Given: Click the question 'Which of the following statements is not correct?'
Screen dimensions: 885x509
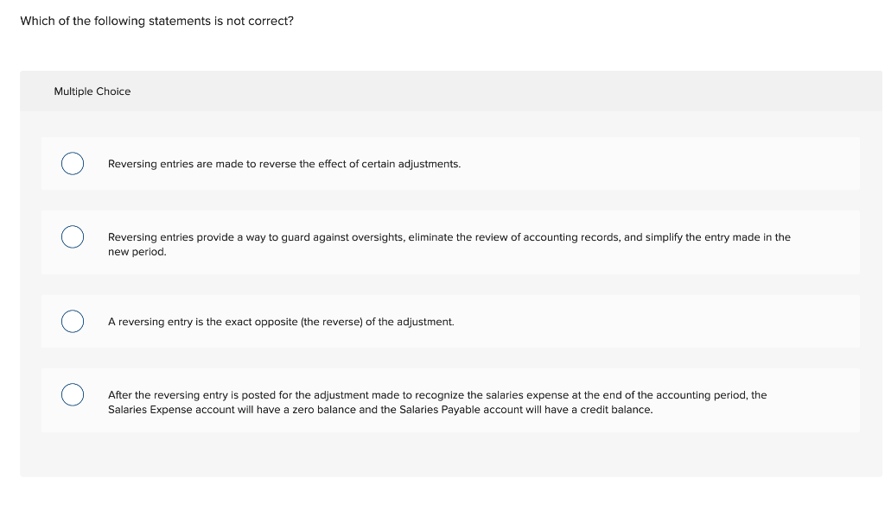Looking at the screenshot, I should (x=157, y=21).
